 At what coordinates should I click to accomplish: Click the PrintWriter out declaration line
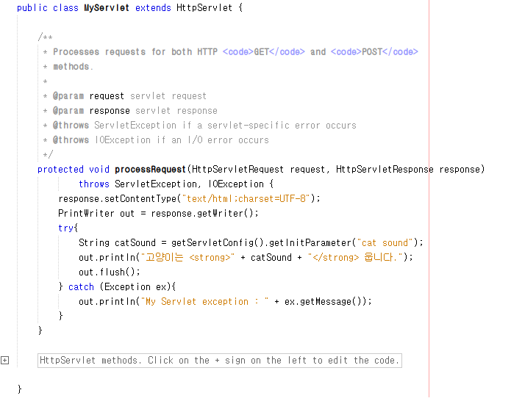(158, 214)
